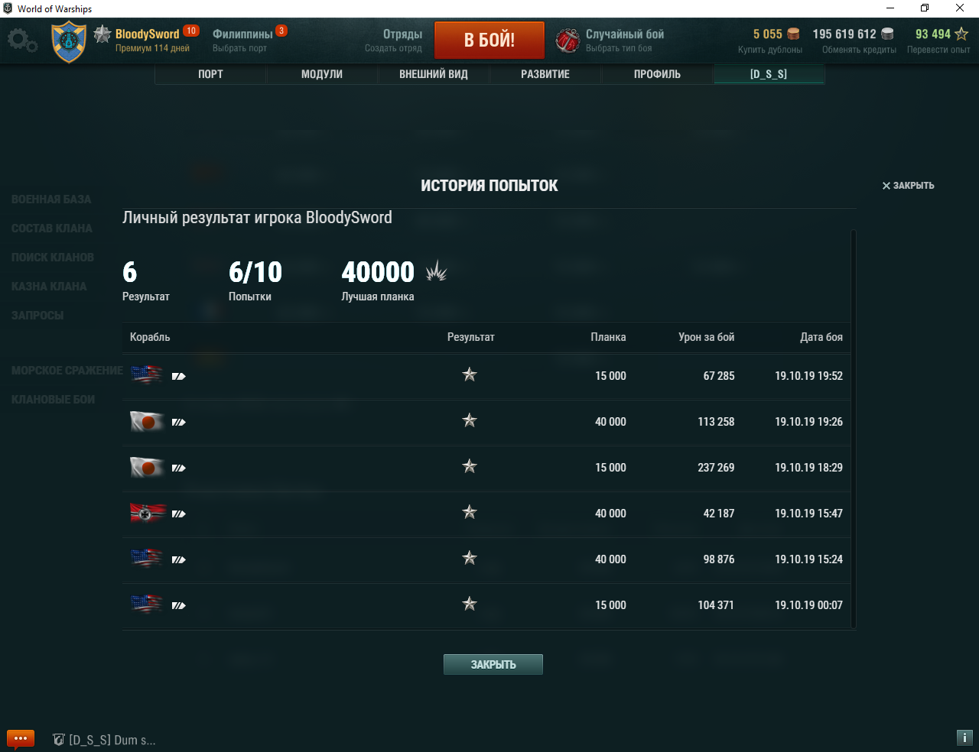Open the [D_S_S] Dum s... chat channel
This screenshot has height=752, width=979.
point(105,740)
